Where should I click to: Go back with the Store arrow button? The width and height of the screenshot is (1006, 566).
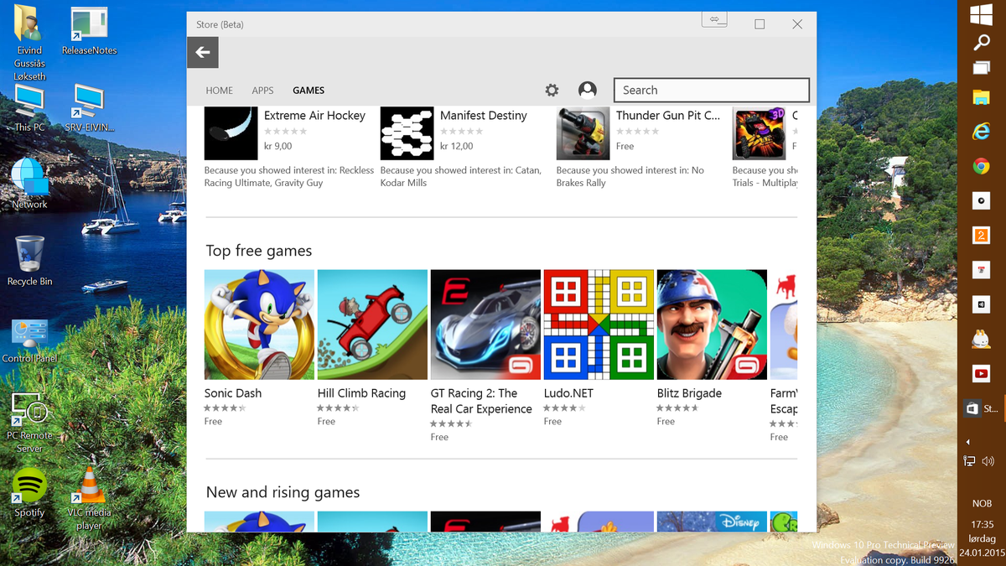click(x=203, y=53)
